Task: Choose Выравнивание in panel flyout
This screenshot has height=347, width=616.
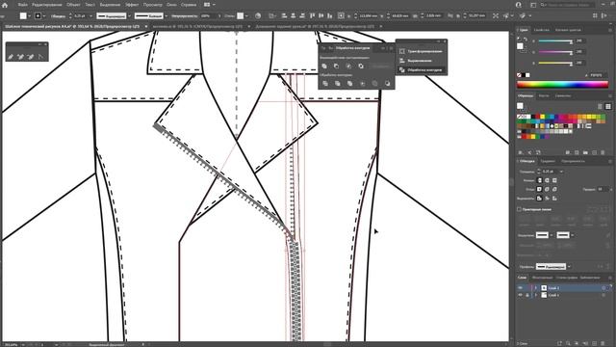Action: (420, 61)
